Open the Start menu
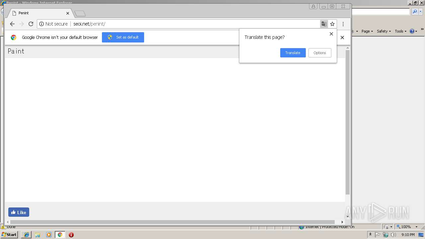 (9, 235)
